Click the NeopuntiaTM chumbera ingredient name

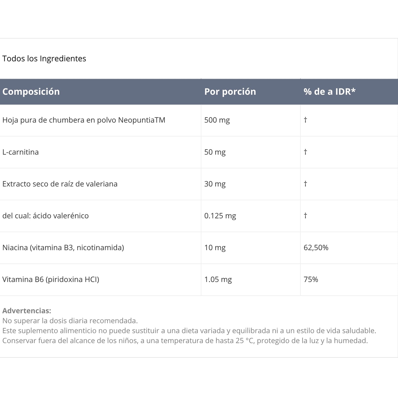(84, 120)
